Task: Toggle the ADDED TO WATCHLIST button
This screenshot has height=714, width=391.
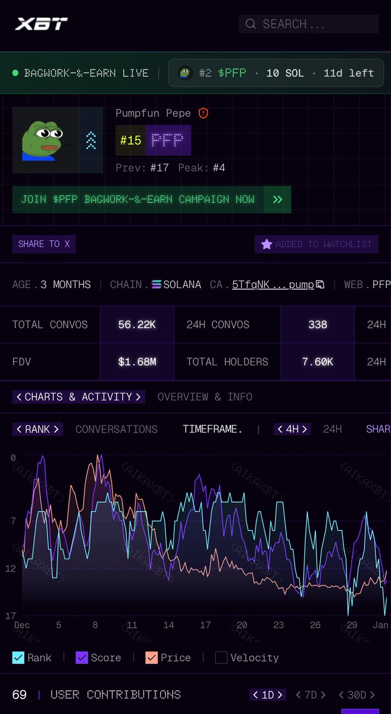Action: [x=316, y=244]
